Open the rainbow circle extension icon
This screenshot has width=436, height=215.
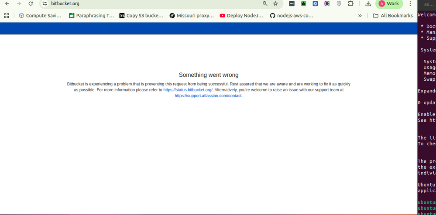click(x=327, y=3)
